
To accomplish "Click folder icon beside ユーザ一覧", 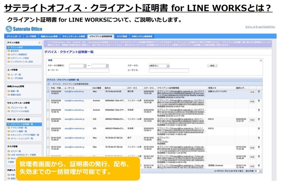I will [8, 75].
